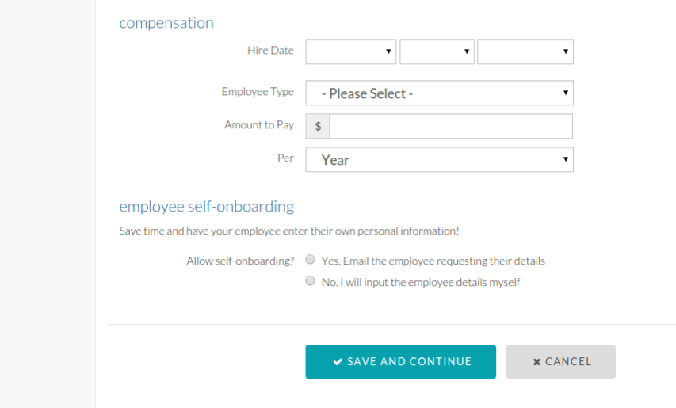Viewport: 676px width, 408px height.
Task: Click the checkmark icon on Save and Continue
Action: pyautogui.click(x=338, y=362)
